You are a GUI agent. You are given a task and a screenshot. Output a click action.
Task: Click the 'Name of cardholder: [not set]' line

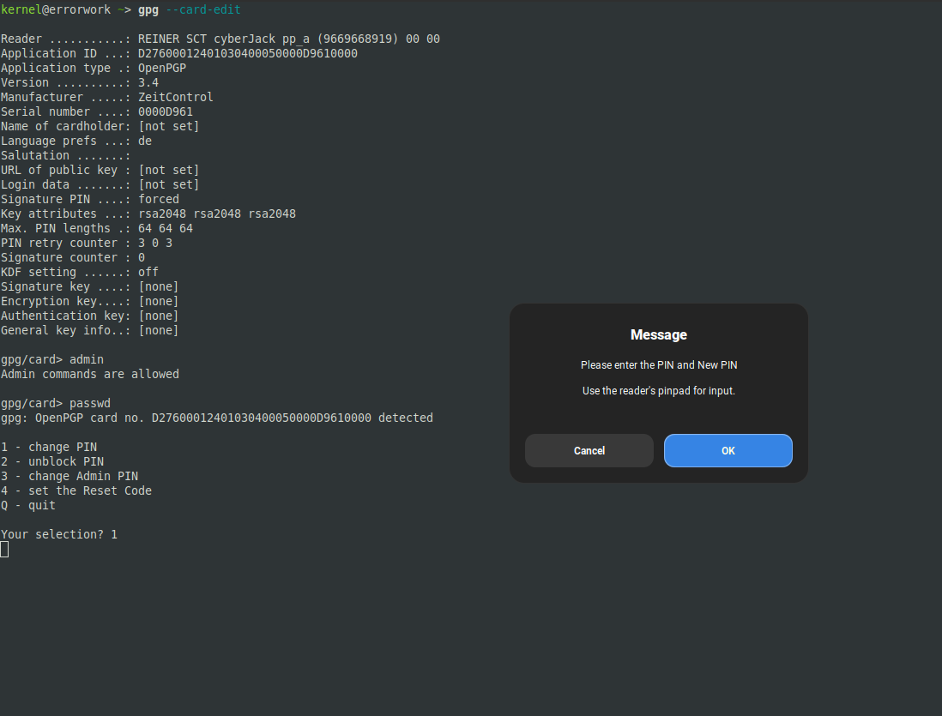click(100, 126)
